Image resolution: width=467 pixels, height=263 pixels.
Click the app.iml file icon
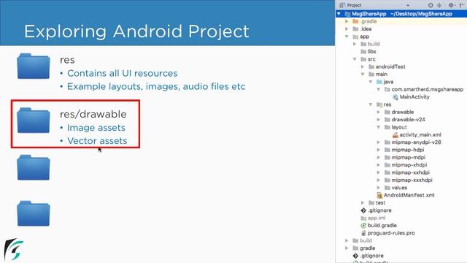coord(363,218)
